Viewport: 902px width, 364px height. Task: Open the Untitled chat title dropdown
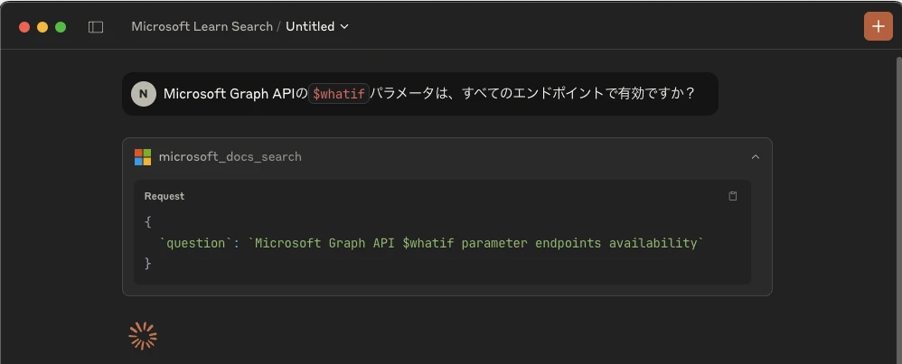[x=317, y=26]
